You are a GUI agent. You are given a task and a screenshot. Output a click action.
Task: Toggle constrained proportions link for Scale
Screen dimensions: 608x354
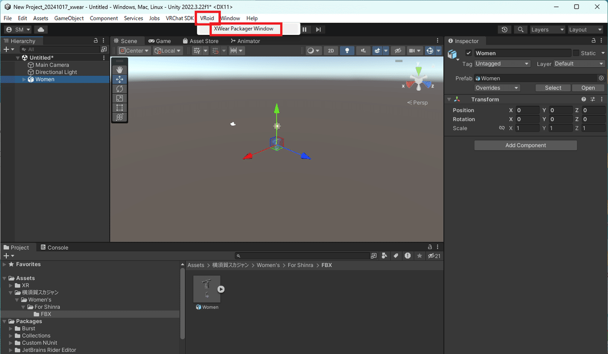[502, 128]
